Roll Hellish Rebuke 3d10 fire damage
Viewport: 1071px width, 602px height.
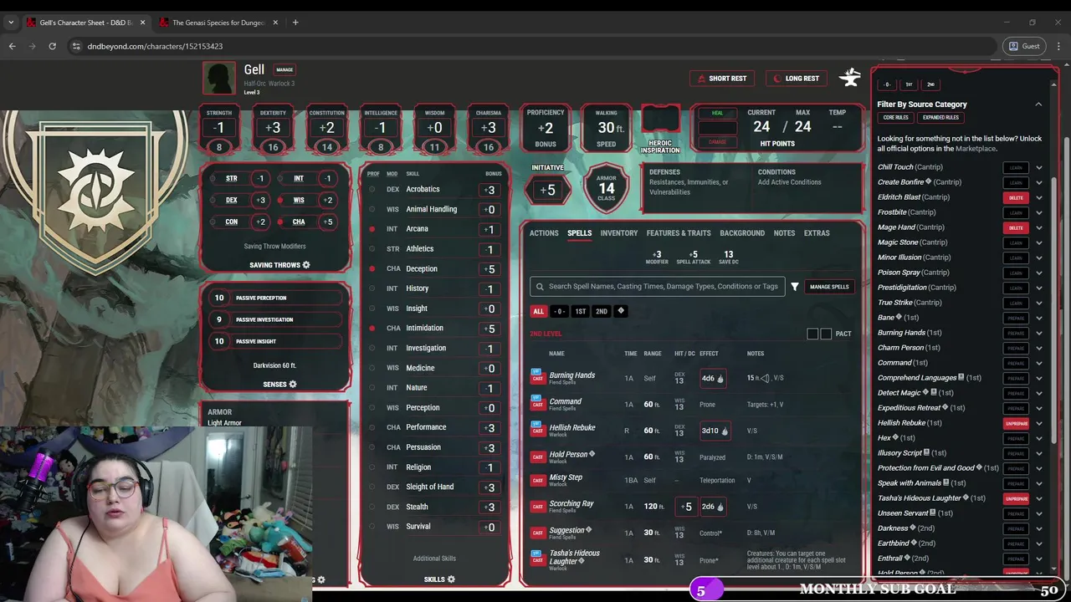(714, 431)
